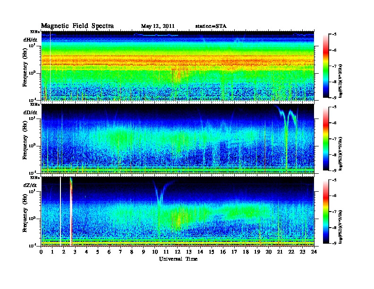Click the log(PSD) units label beside dD/dt color bar
Image resolution: width=374 pixels, height=289 pixels.
pos(340,154)
